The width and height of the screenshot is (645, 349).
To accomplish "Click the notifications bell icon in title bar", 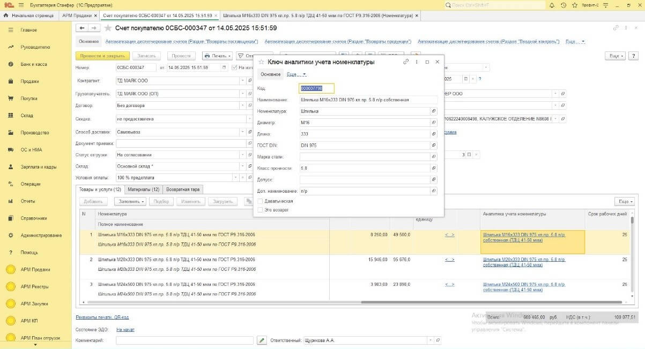I will pos(552,5).
